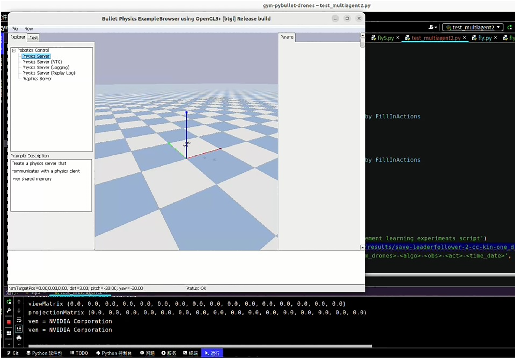
Task: Click the green Rerun icon in run panel
Action: pyautogui.click(x=9, y=302)
